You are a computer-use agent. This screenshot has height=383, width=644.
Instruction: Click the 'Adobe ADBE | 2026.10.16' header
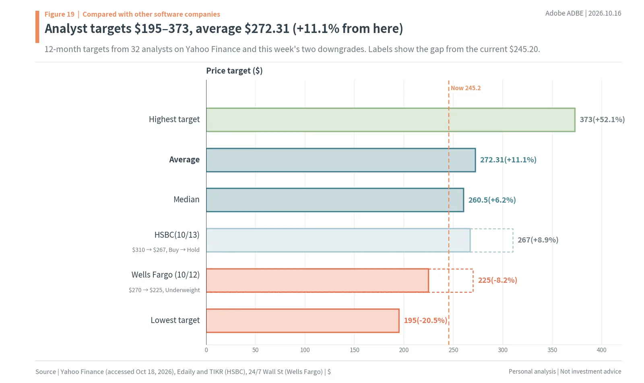(x=583, y=13)
